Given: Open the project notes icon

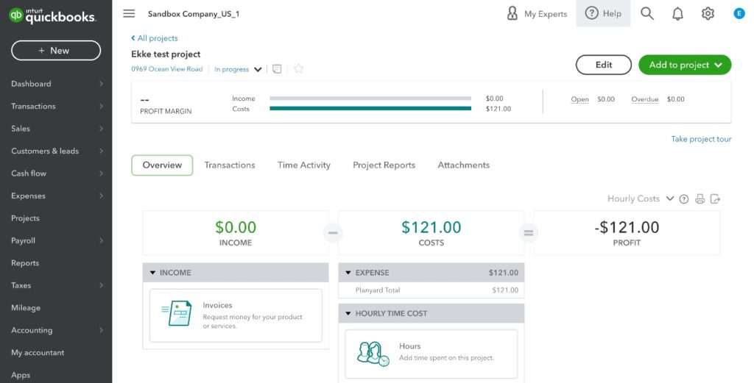Looking at the screenshot, I should coord(277,68).
